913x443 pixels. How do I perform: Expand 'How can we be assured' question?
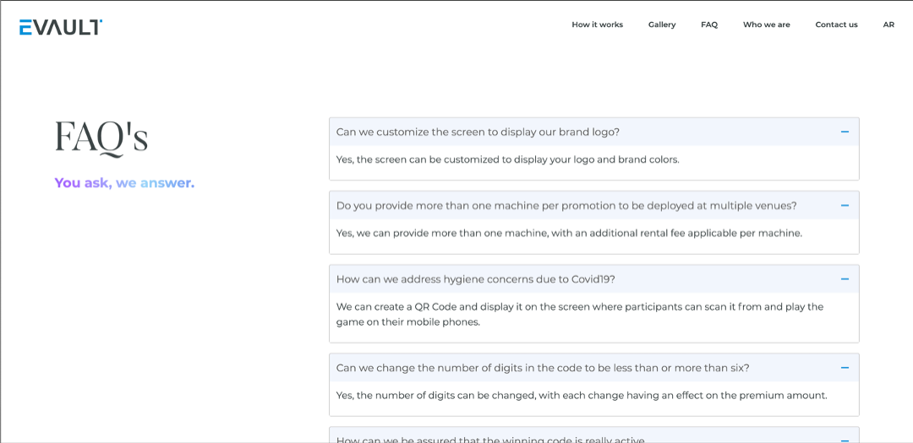[x=489, y=439]
